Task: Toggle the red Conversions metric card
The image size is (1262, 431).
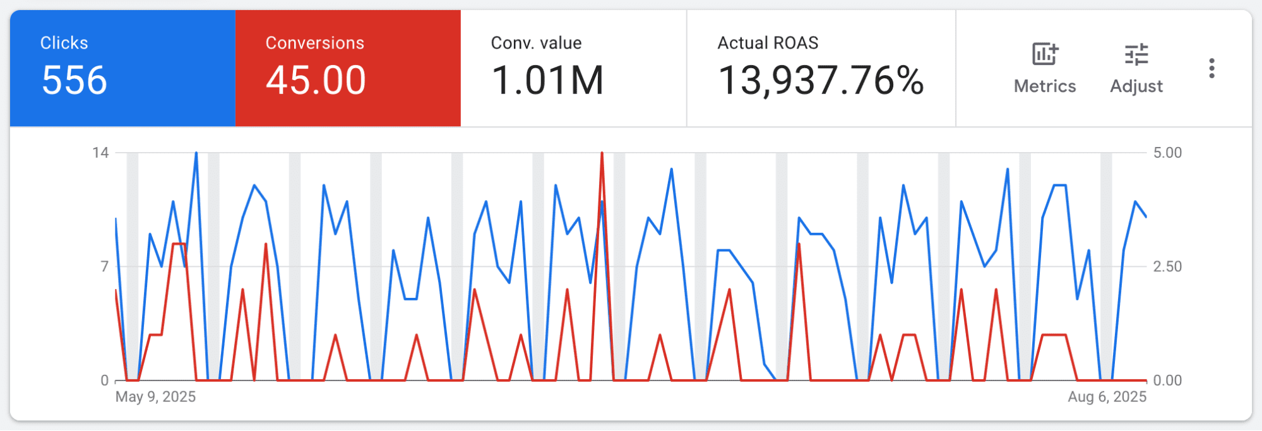Action: [348, 68]
